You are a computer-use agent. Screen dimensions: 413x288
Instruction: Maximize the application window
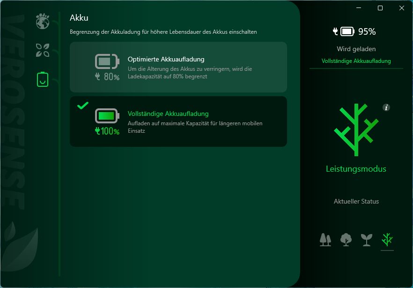pos(380,8)
